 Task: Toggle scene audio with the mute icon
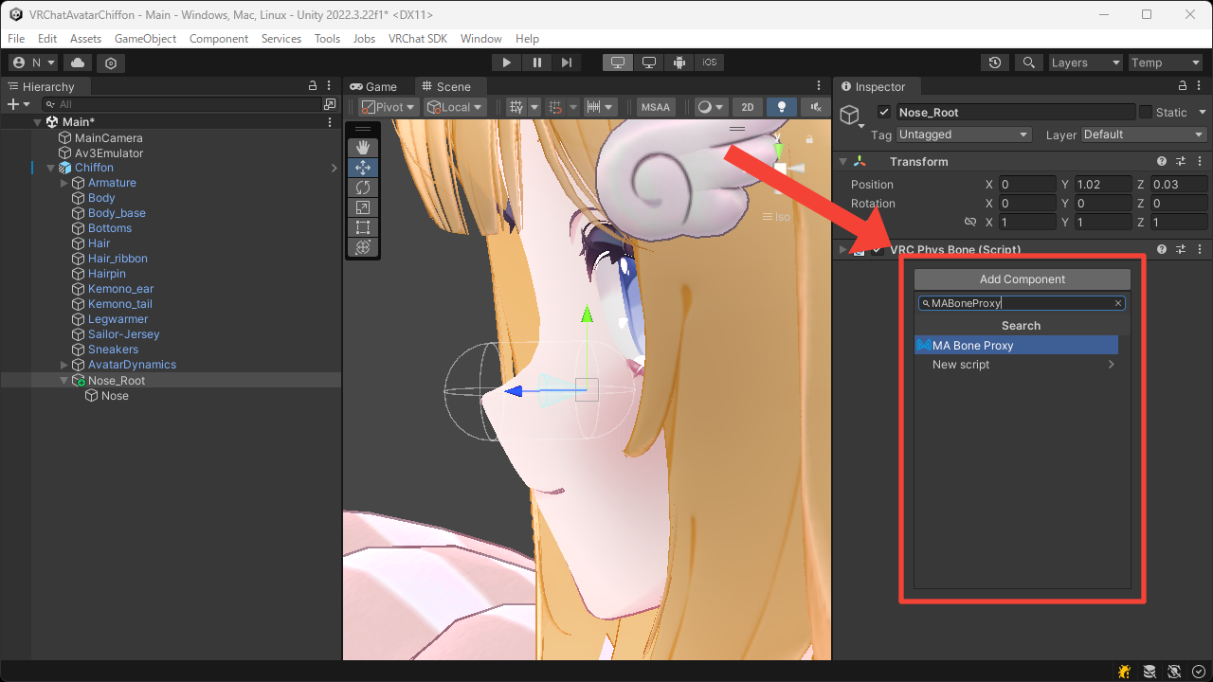pos(814,106)
